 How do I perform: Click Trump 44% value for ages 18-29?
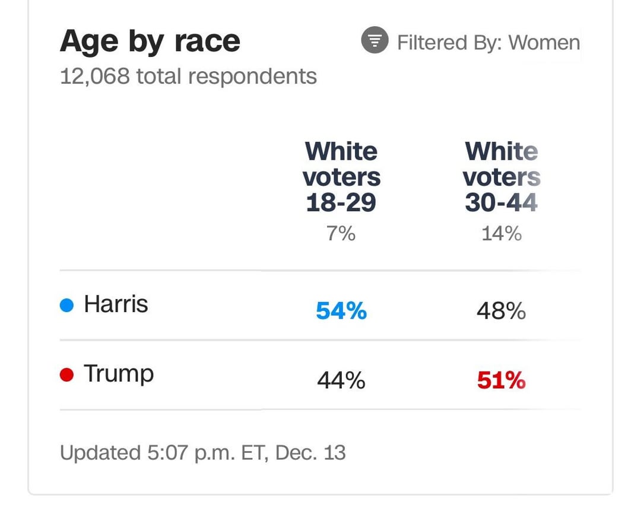coord(341,380)
